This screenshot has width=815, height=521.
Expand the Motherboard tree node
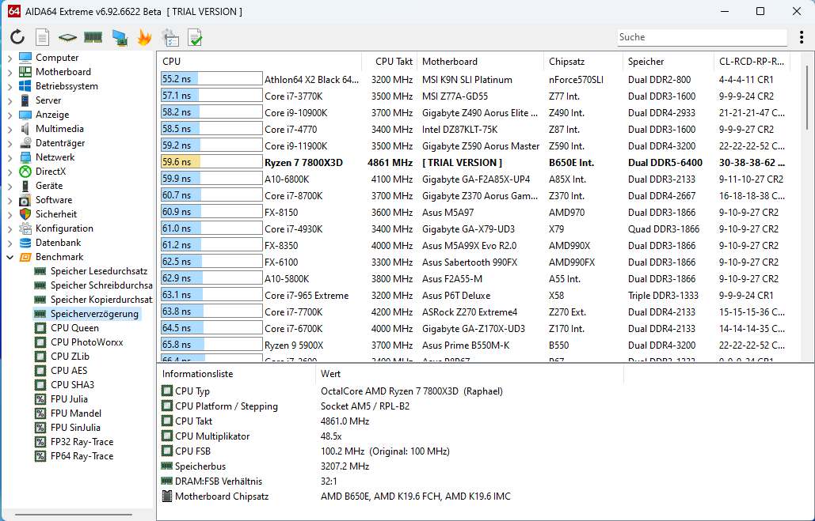(10, 72)
